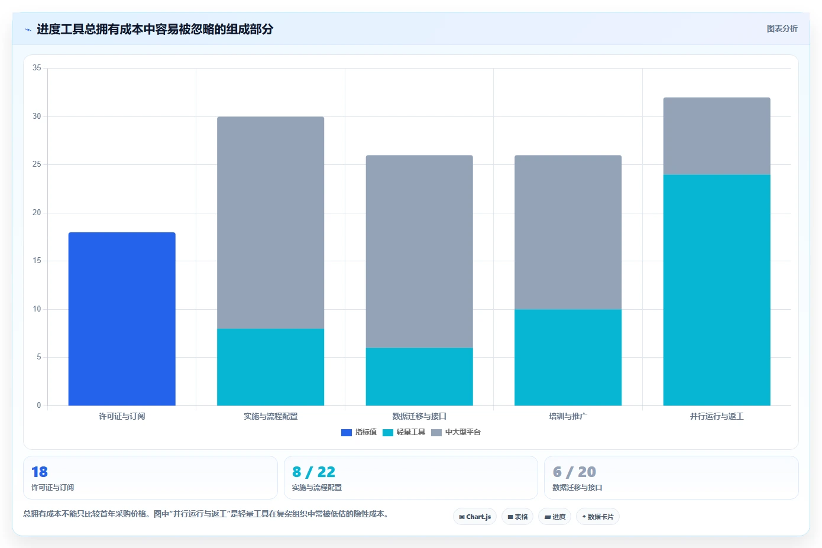Toggle the 轻量工具 legend entry
822x548 pixels.
[404, 432]
